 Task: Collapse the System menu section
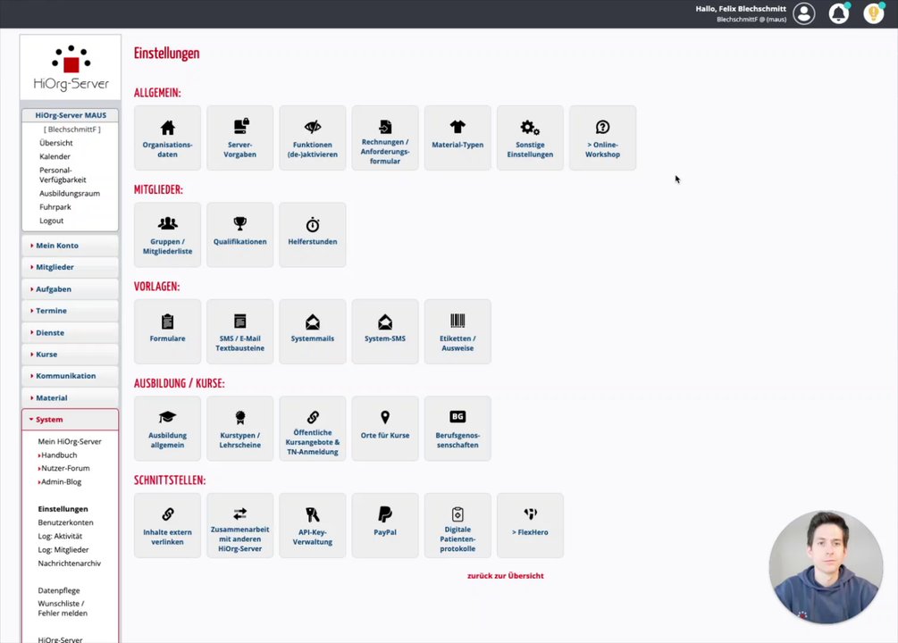pyautogui.click(x=70, y=420)
